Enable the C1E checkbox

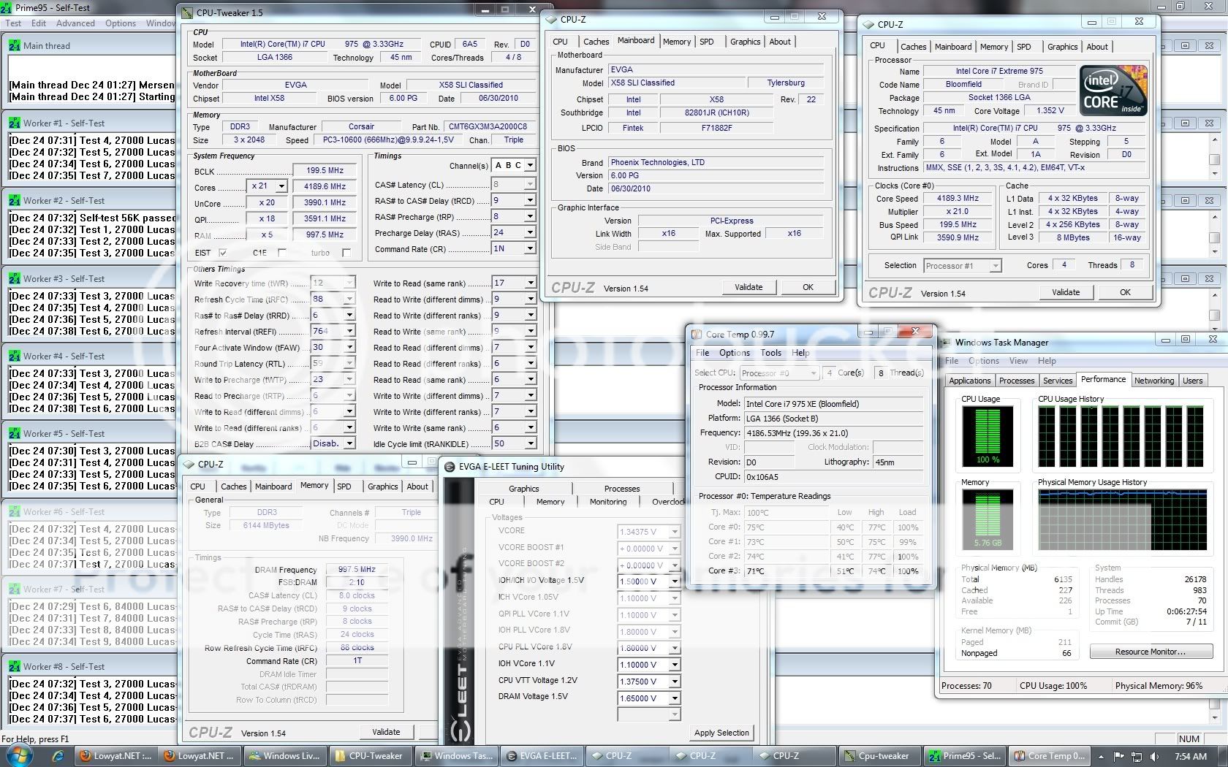(x=282, y=253)
